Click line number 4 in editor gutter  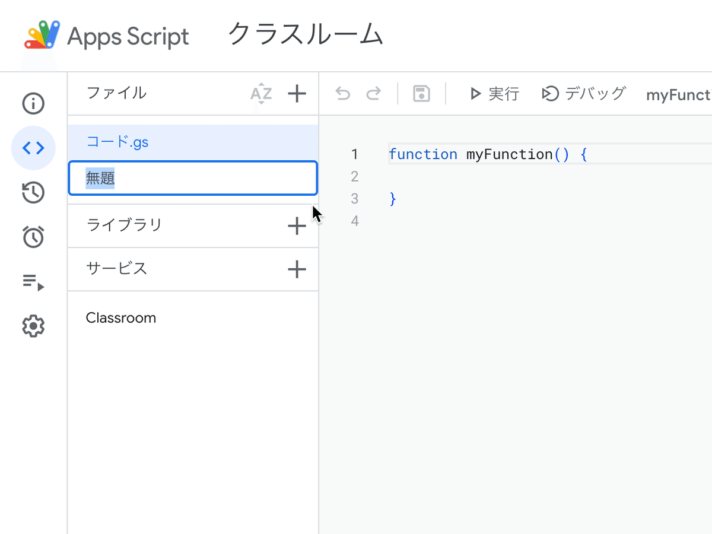coord(355,221)
